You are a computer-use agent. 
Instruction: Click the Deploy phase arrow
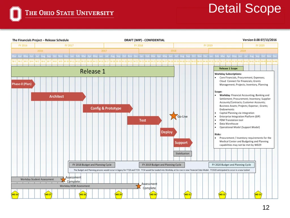169,132
